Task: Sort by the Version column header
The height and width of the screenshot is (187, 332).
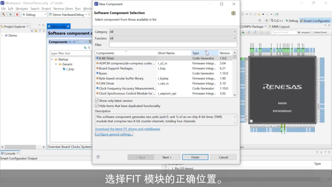Action: click(x=225, y=53)
